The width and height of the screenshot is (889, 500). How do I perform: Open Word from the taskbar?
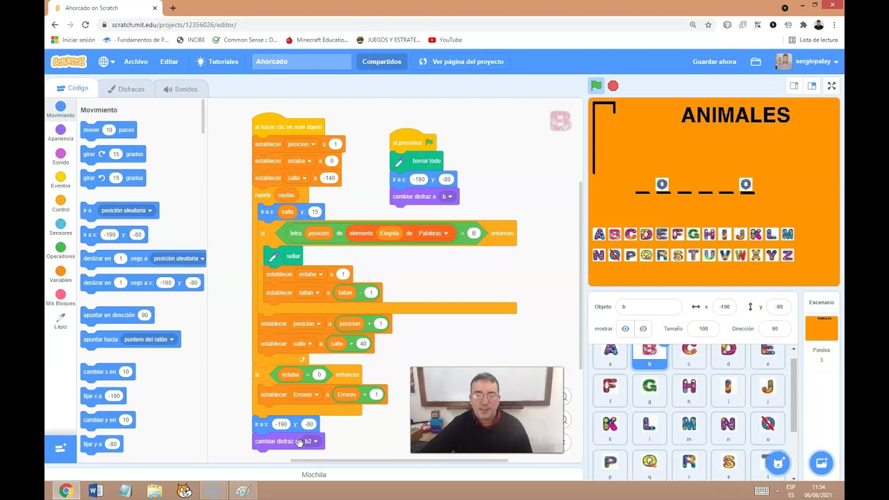coord(96,491)
